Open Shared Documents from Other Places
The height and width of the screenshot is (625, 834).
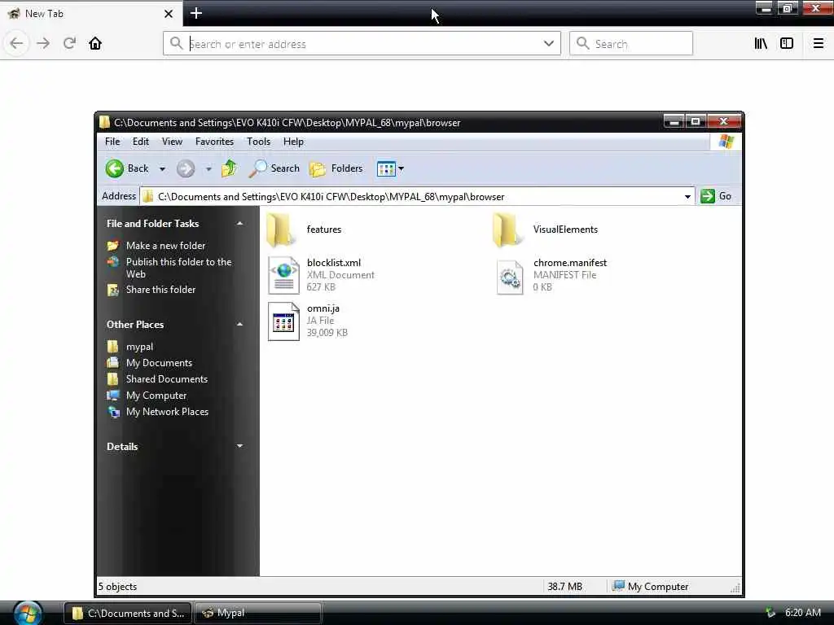(166, 379)
